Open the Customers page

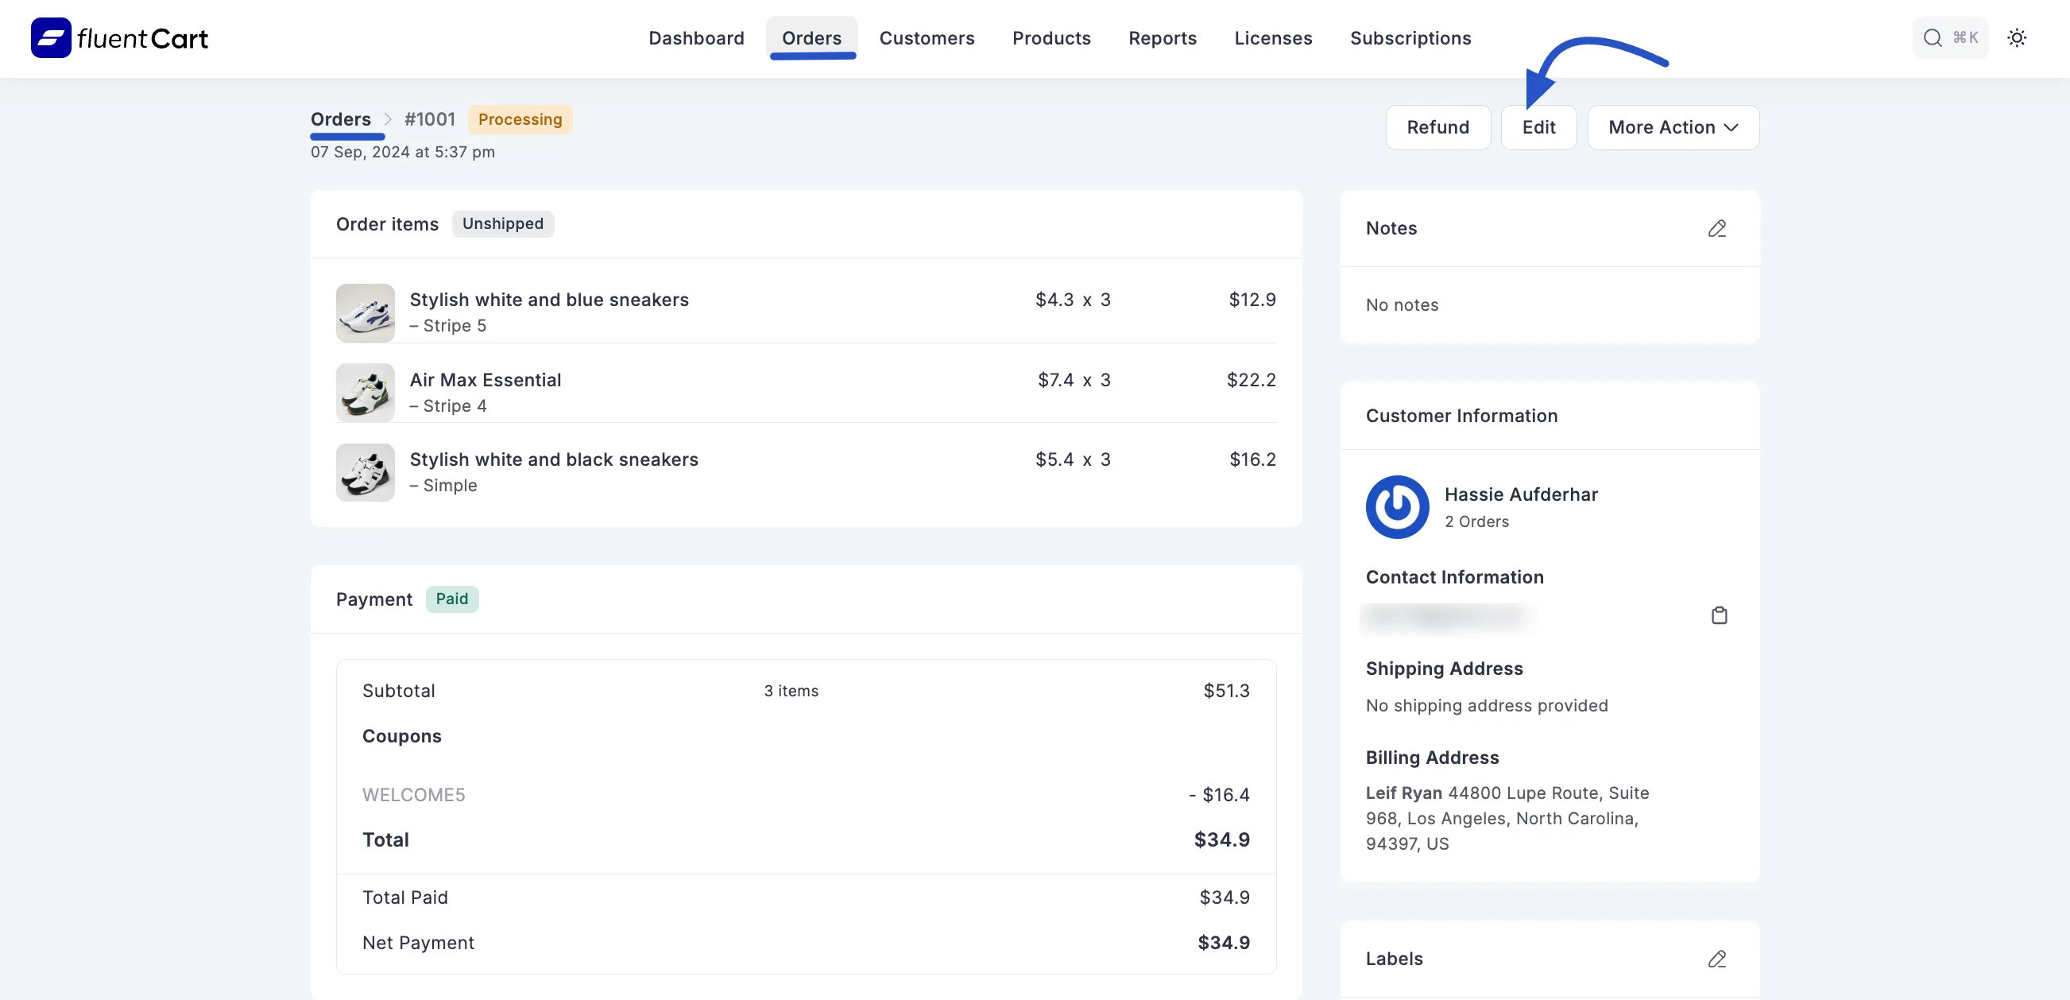tap(927, 38)
